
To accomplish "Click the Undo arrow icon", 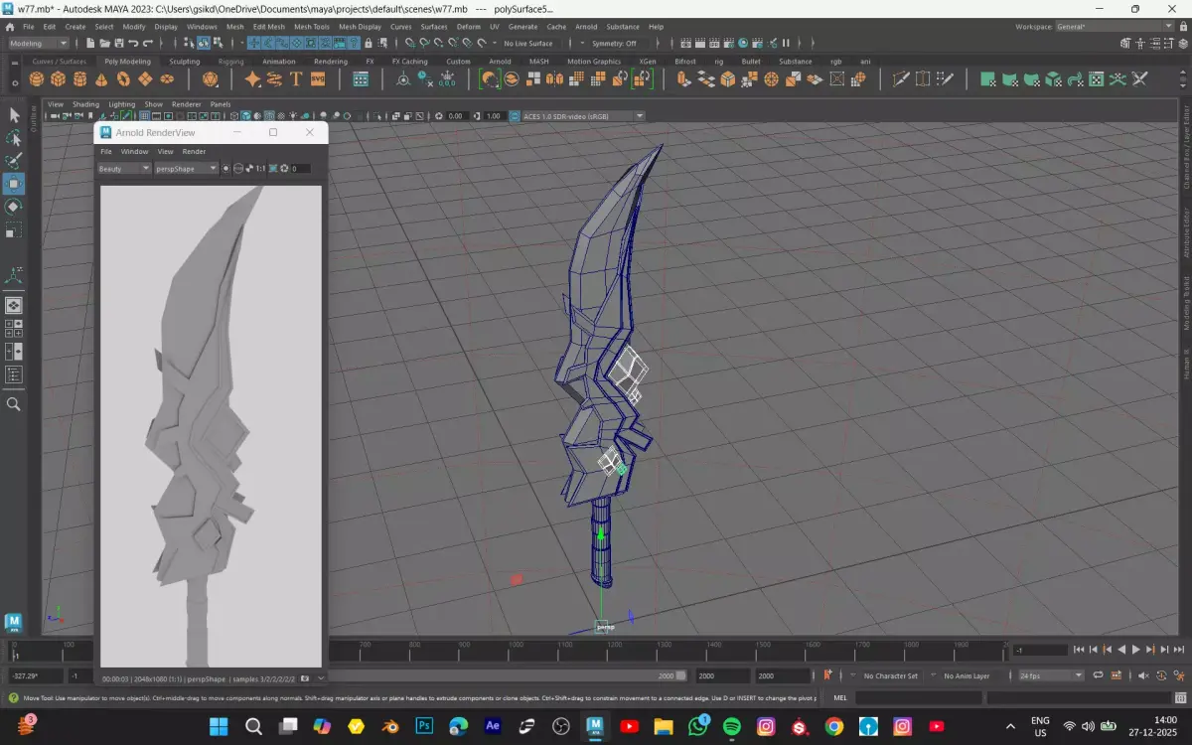I will point(133,44).
